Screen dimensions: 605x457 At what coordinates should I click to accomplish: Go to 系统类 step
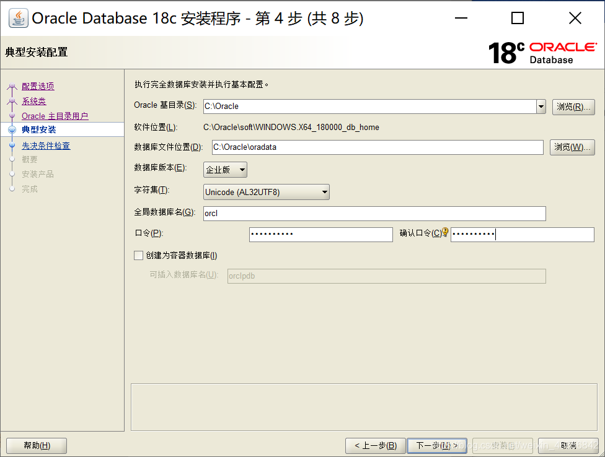pyautogui.click(x=33, y=101)
